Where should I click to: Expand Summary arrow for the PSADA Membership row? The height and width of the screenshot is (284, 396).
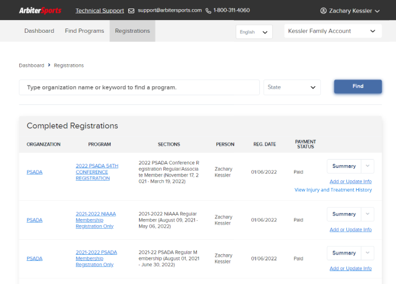(x=367, y=253)
